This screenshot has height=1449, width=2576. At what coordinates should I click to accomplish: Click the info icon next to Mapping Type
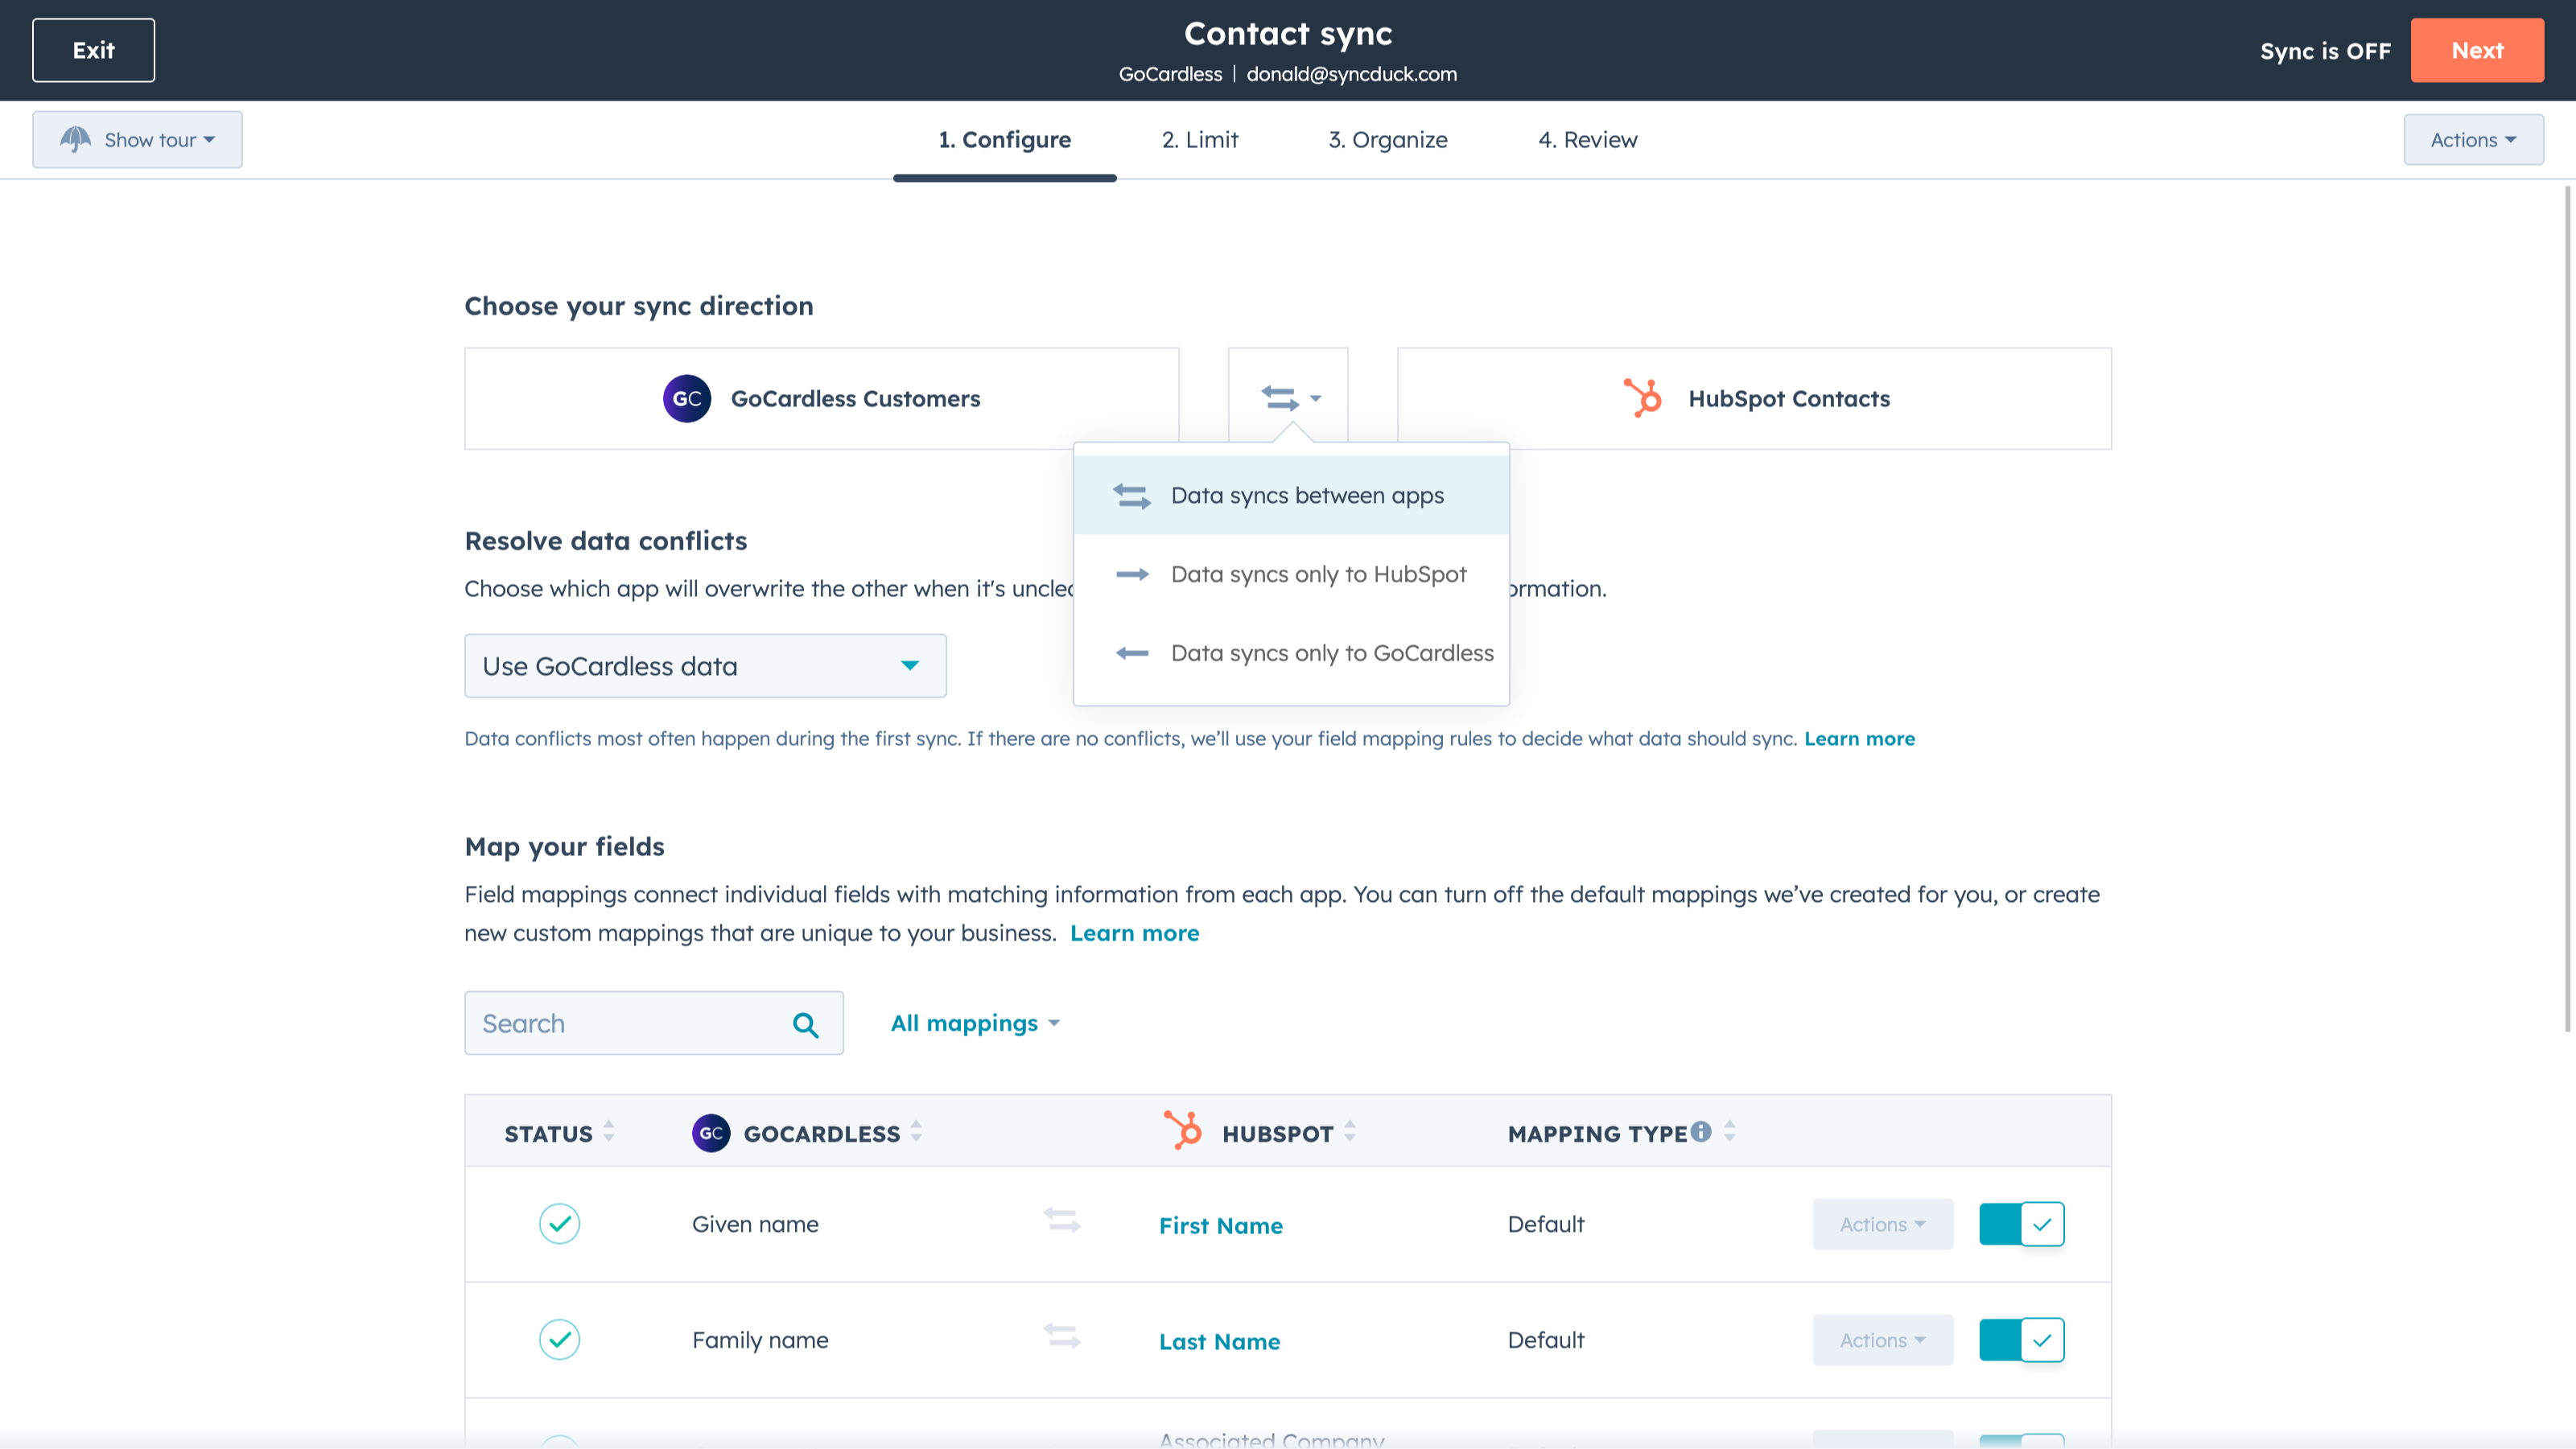coord(1702,1130)
